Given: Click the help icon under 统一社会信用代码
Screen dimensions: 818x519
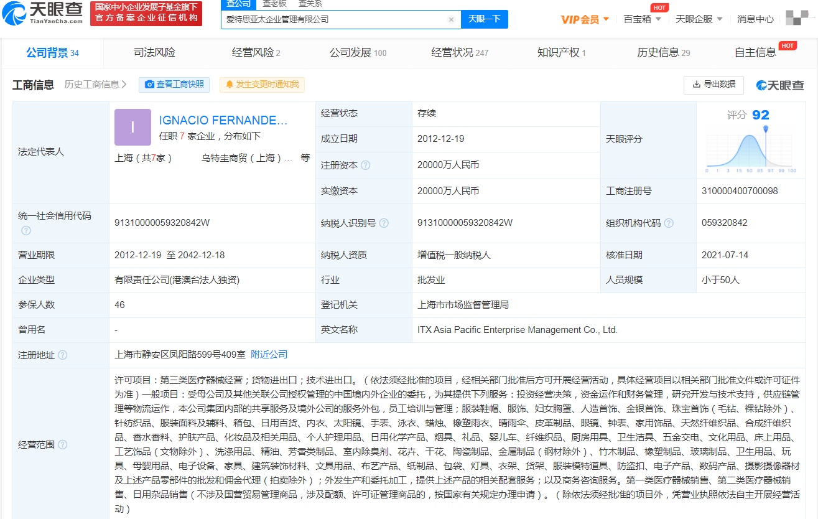Looking at the screenshot, I should coord(26,231).
